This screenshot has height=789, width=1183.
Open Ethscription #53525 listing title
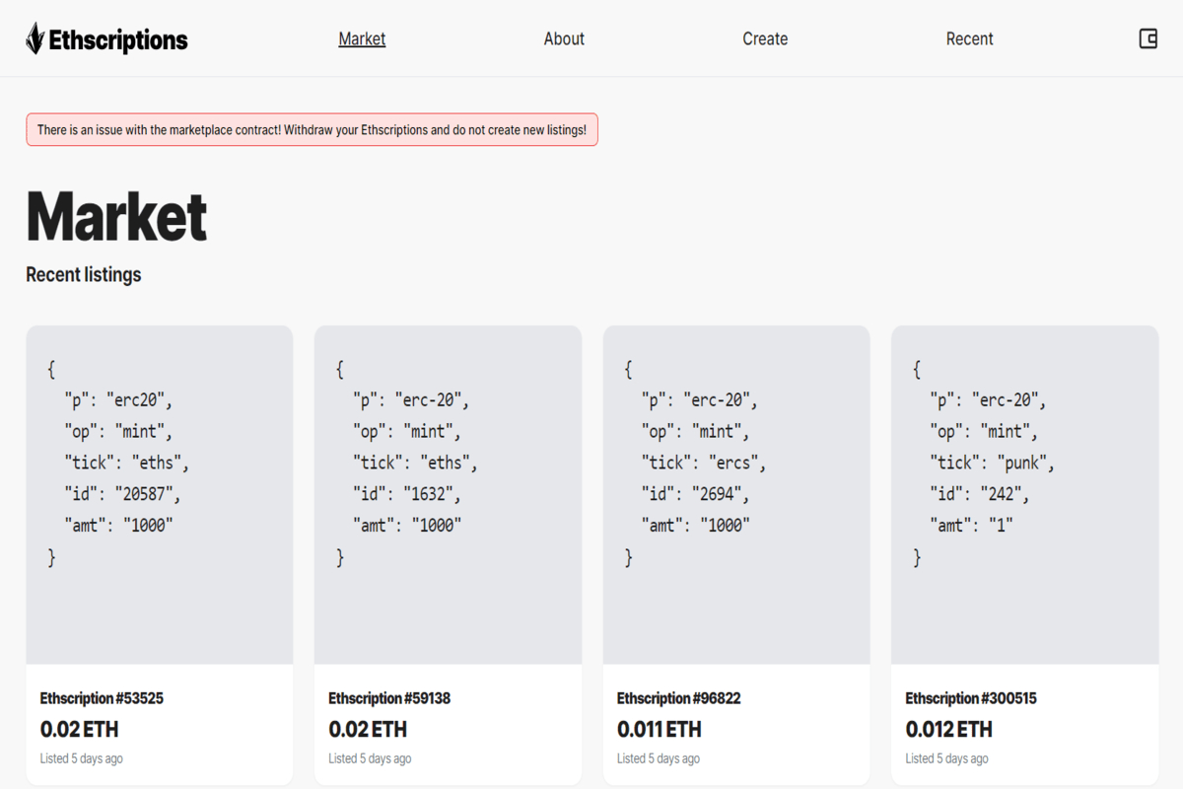(102, 698)
